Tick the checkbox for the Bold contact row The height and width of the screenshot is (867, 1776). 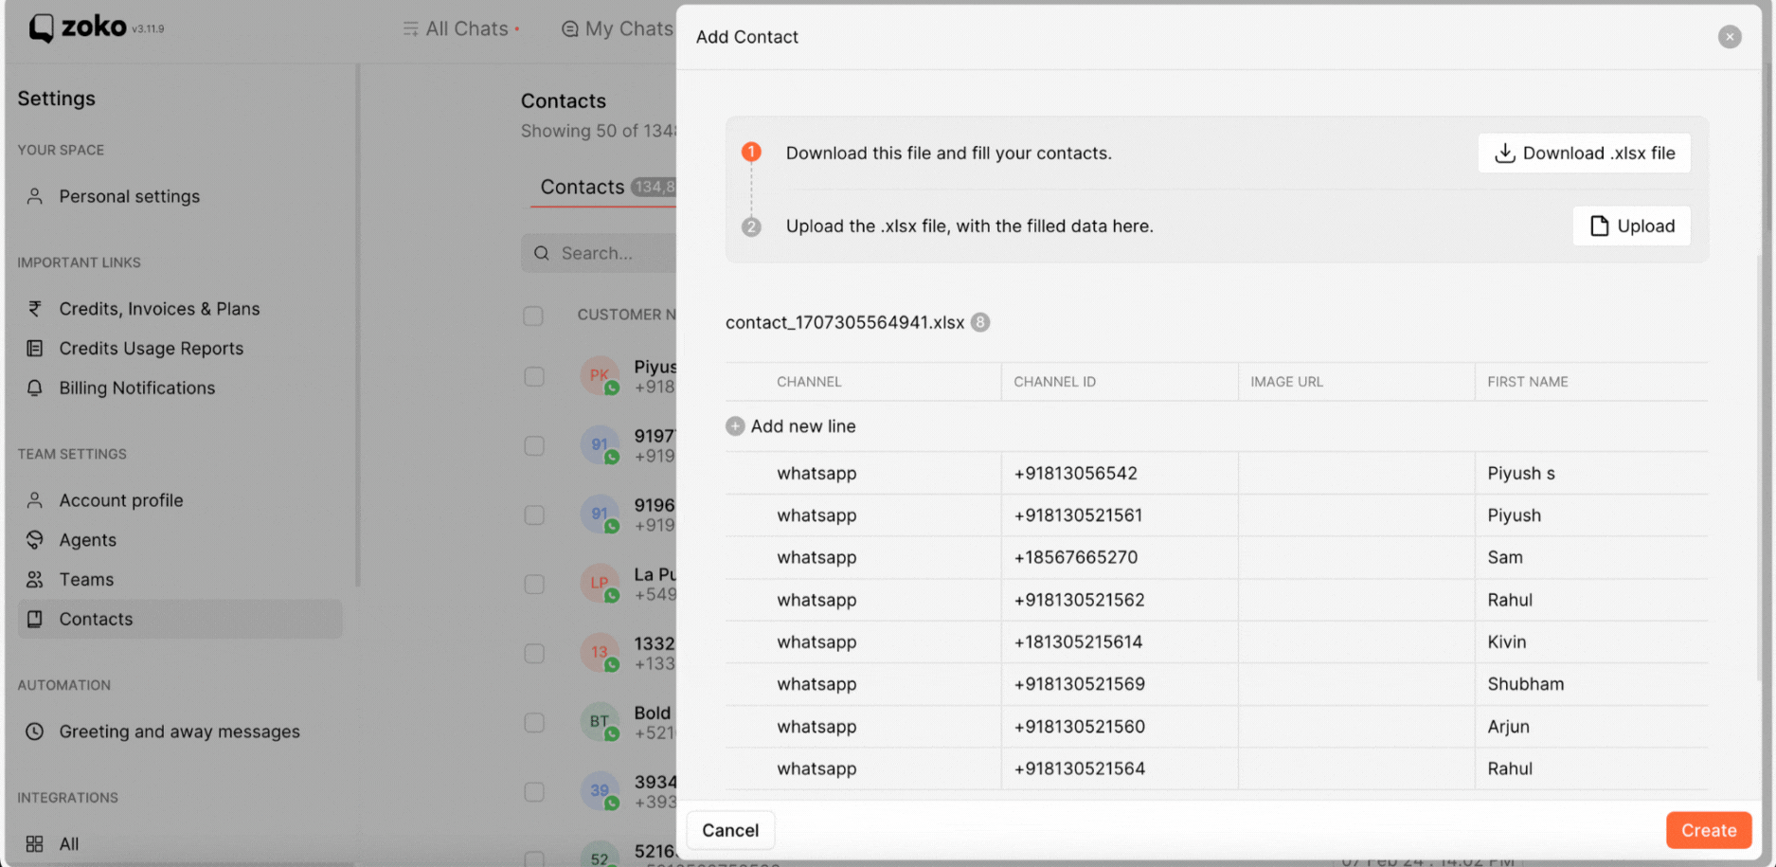(x=534, y=722)
